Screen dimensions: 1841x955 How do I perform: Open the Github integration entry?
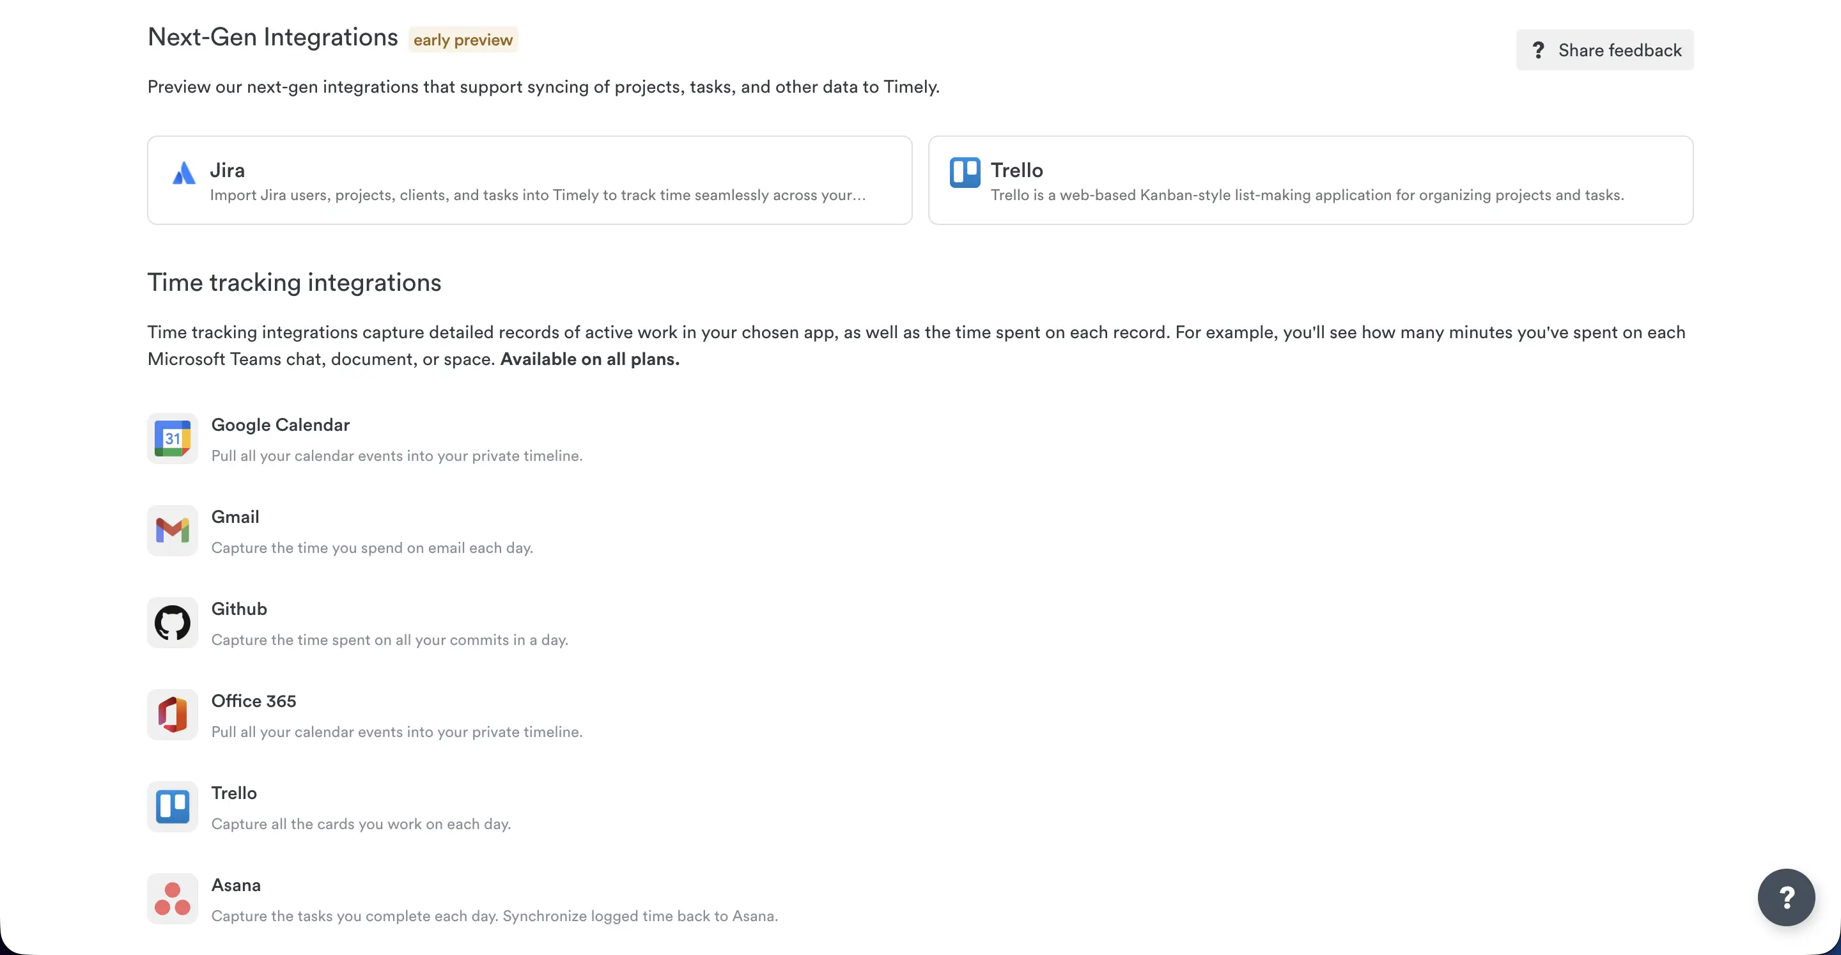click(x=238, y=609)
